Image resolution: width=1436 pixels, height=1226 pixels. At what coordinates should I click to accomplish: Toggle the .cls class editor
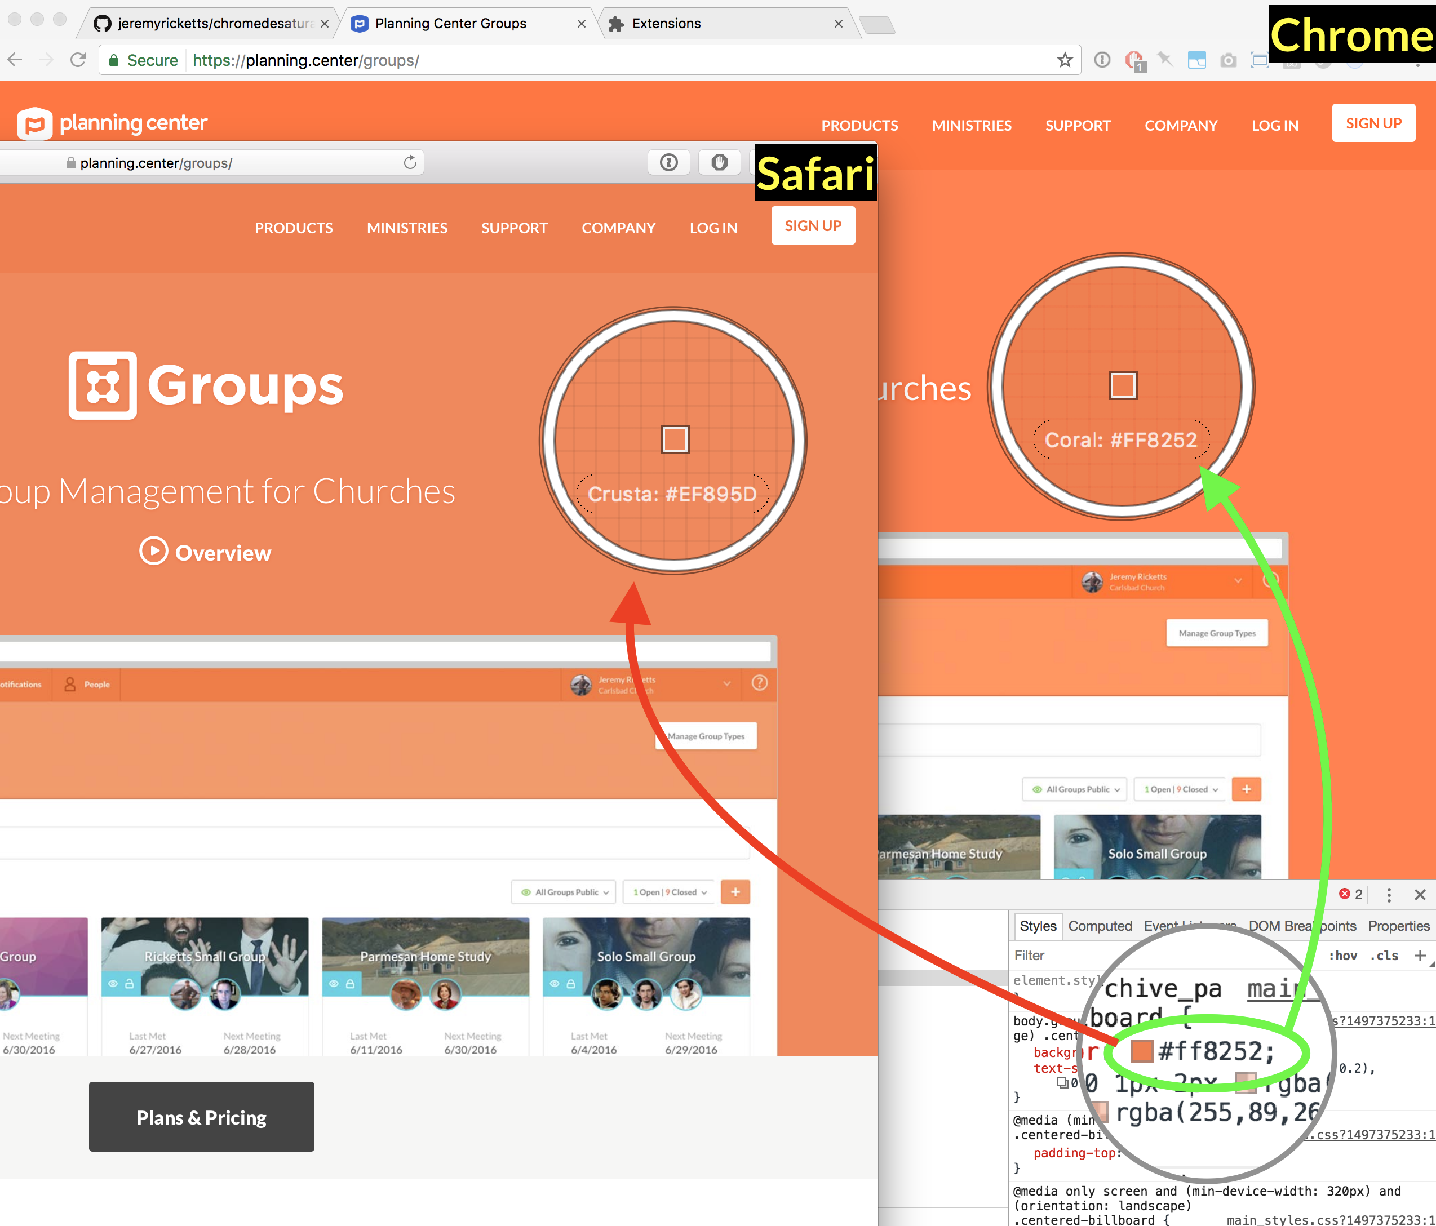tap(1384, 956)
